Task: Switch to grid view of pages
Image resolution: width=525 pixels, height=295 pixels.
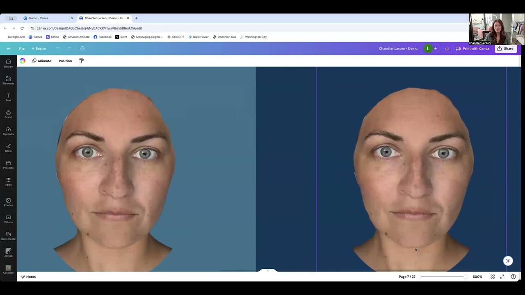Action: point(493,277)
